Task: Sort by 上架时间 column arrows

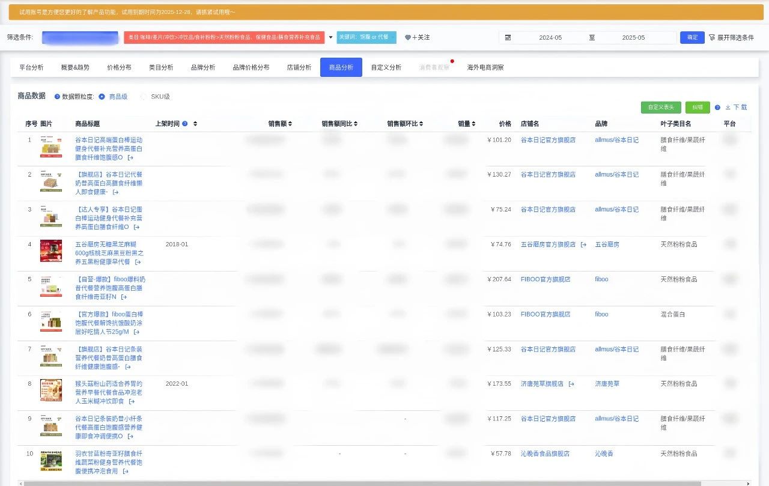Action: pos(195,124)
